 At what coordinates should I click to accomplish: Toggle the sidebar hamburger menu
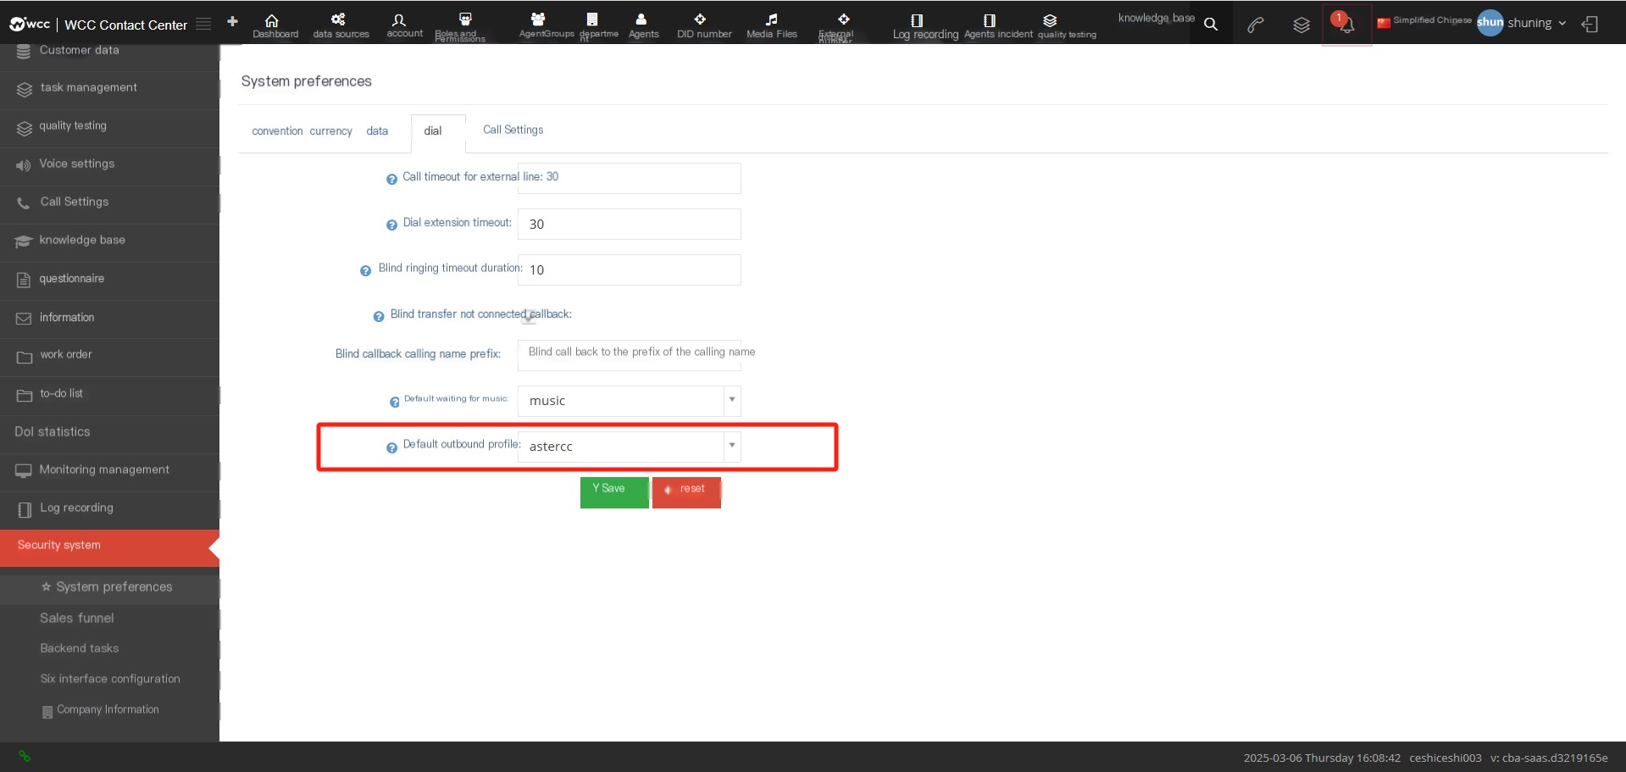tap(203, 24)
